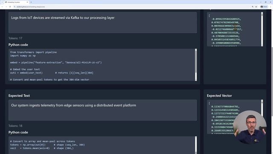
Task: Open a new browser tab
Action: click(x=31, y=2)
